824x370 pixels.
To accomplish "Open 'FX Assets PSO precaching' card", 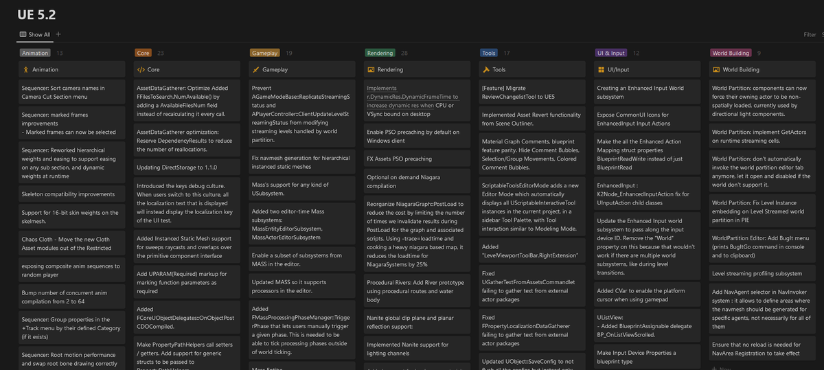I will pos(417,158).
